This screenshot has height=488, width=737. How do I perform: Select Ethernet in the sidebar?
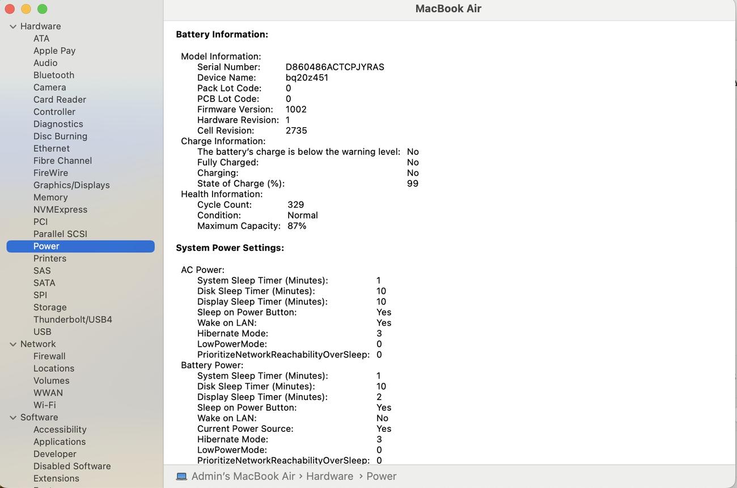click(52, 148)
